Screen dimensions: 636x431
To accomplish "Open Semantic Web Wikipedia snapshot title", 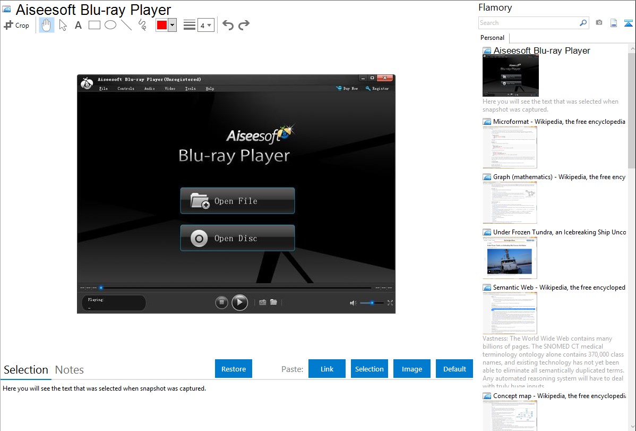I will [x=559, y=287].
